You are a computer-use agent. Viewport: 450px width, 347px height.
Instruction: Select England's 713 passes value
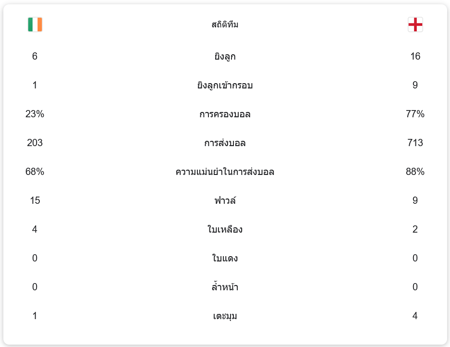coord(415,143)
